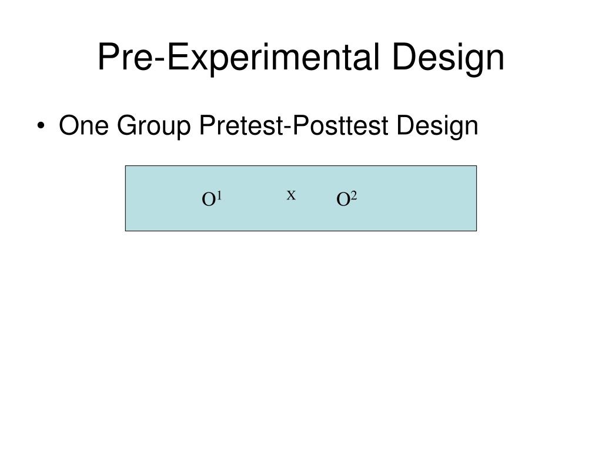Click "Design" at the end of the bullet line

pyautogui.click(x=437, y=127)
